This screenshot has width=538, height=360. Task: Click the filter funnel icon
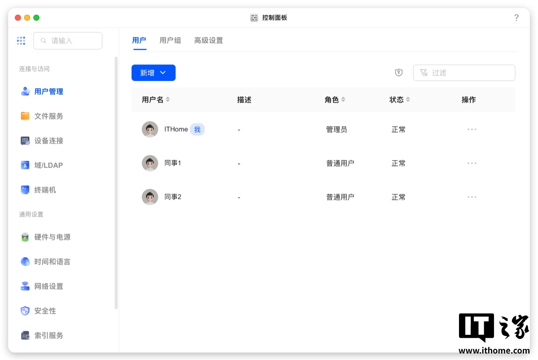(x=424, y=72)
